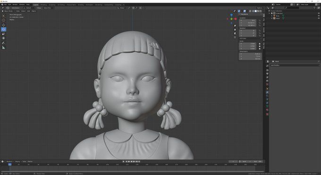The height and width of the screenshot is (175, 321).
Task: Toggle the Scale Z lock icon
Action: pos(260,48)
